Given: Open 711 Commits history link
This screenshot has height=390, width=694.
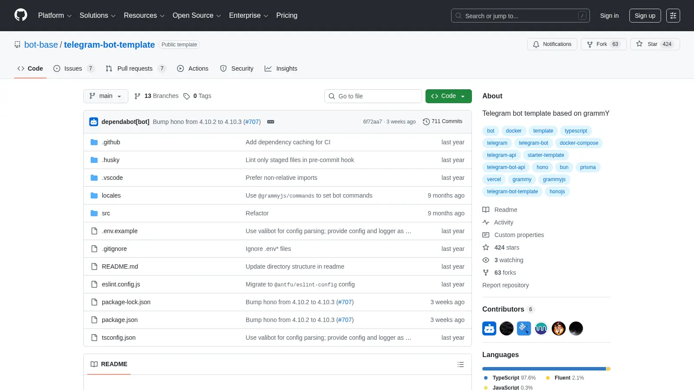Looking at the screenshot, I should [x=442, y=122].
